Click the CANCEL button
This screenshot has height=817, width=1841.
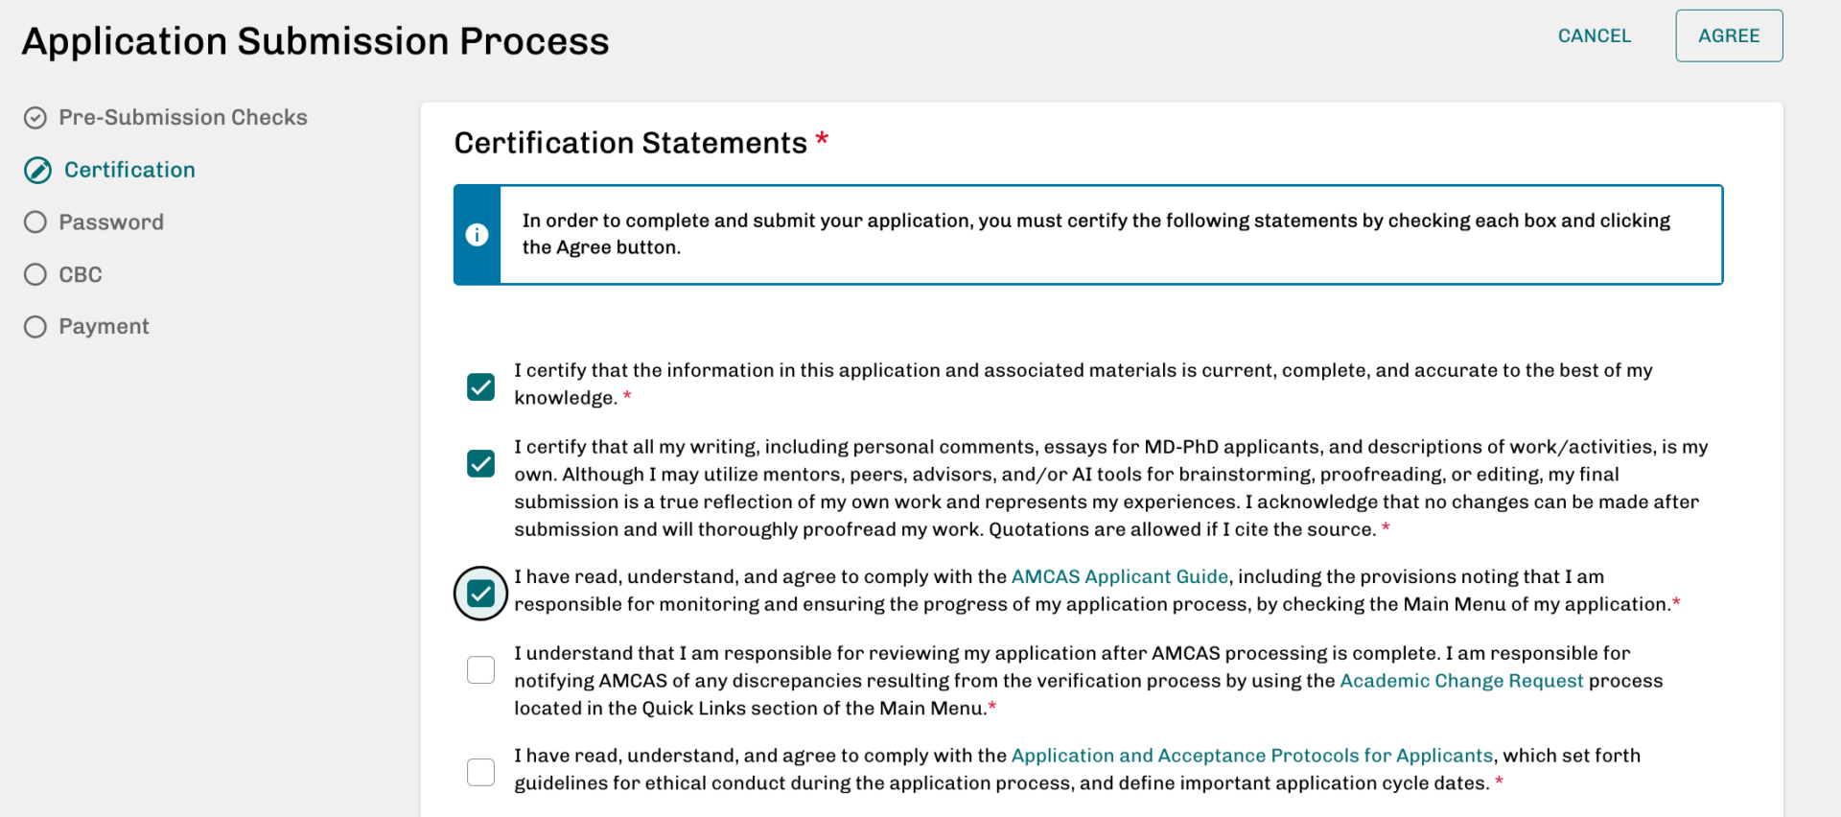(x=1594, y=35)
